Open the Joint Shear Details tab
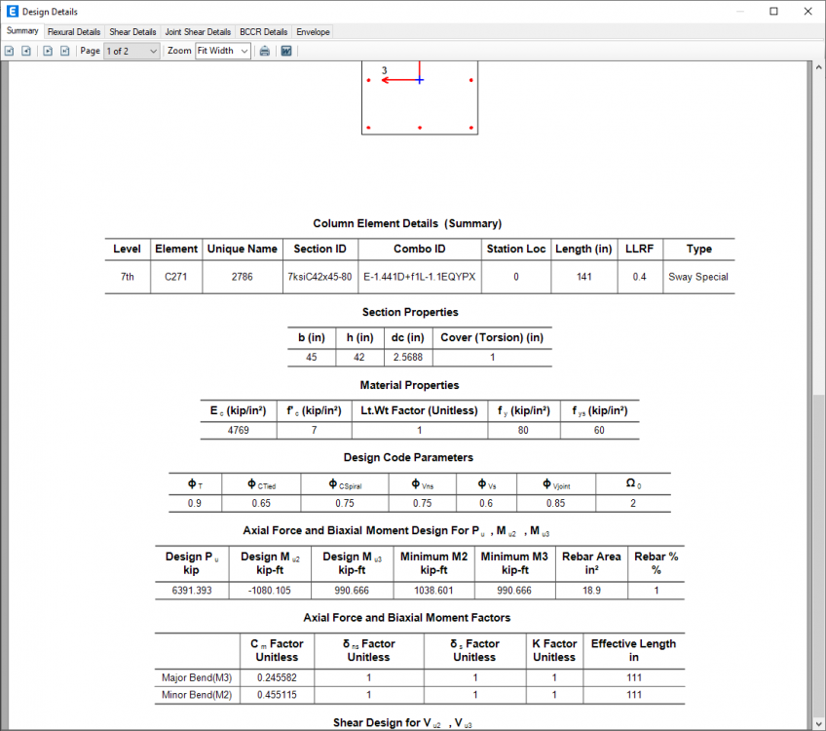826x731 pixels. click(x=198, y=32)
